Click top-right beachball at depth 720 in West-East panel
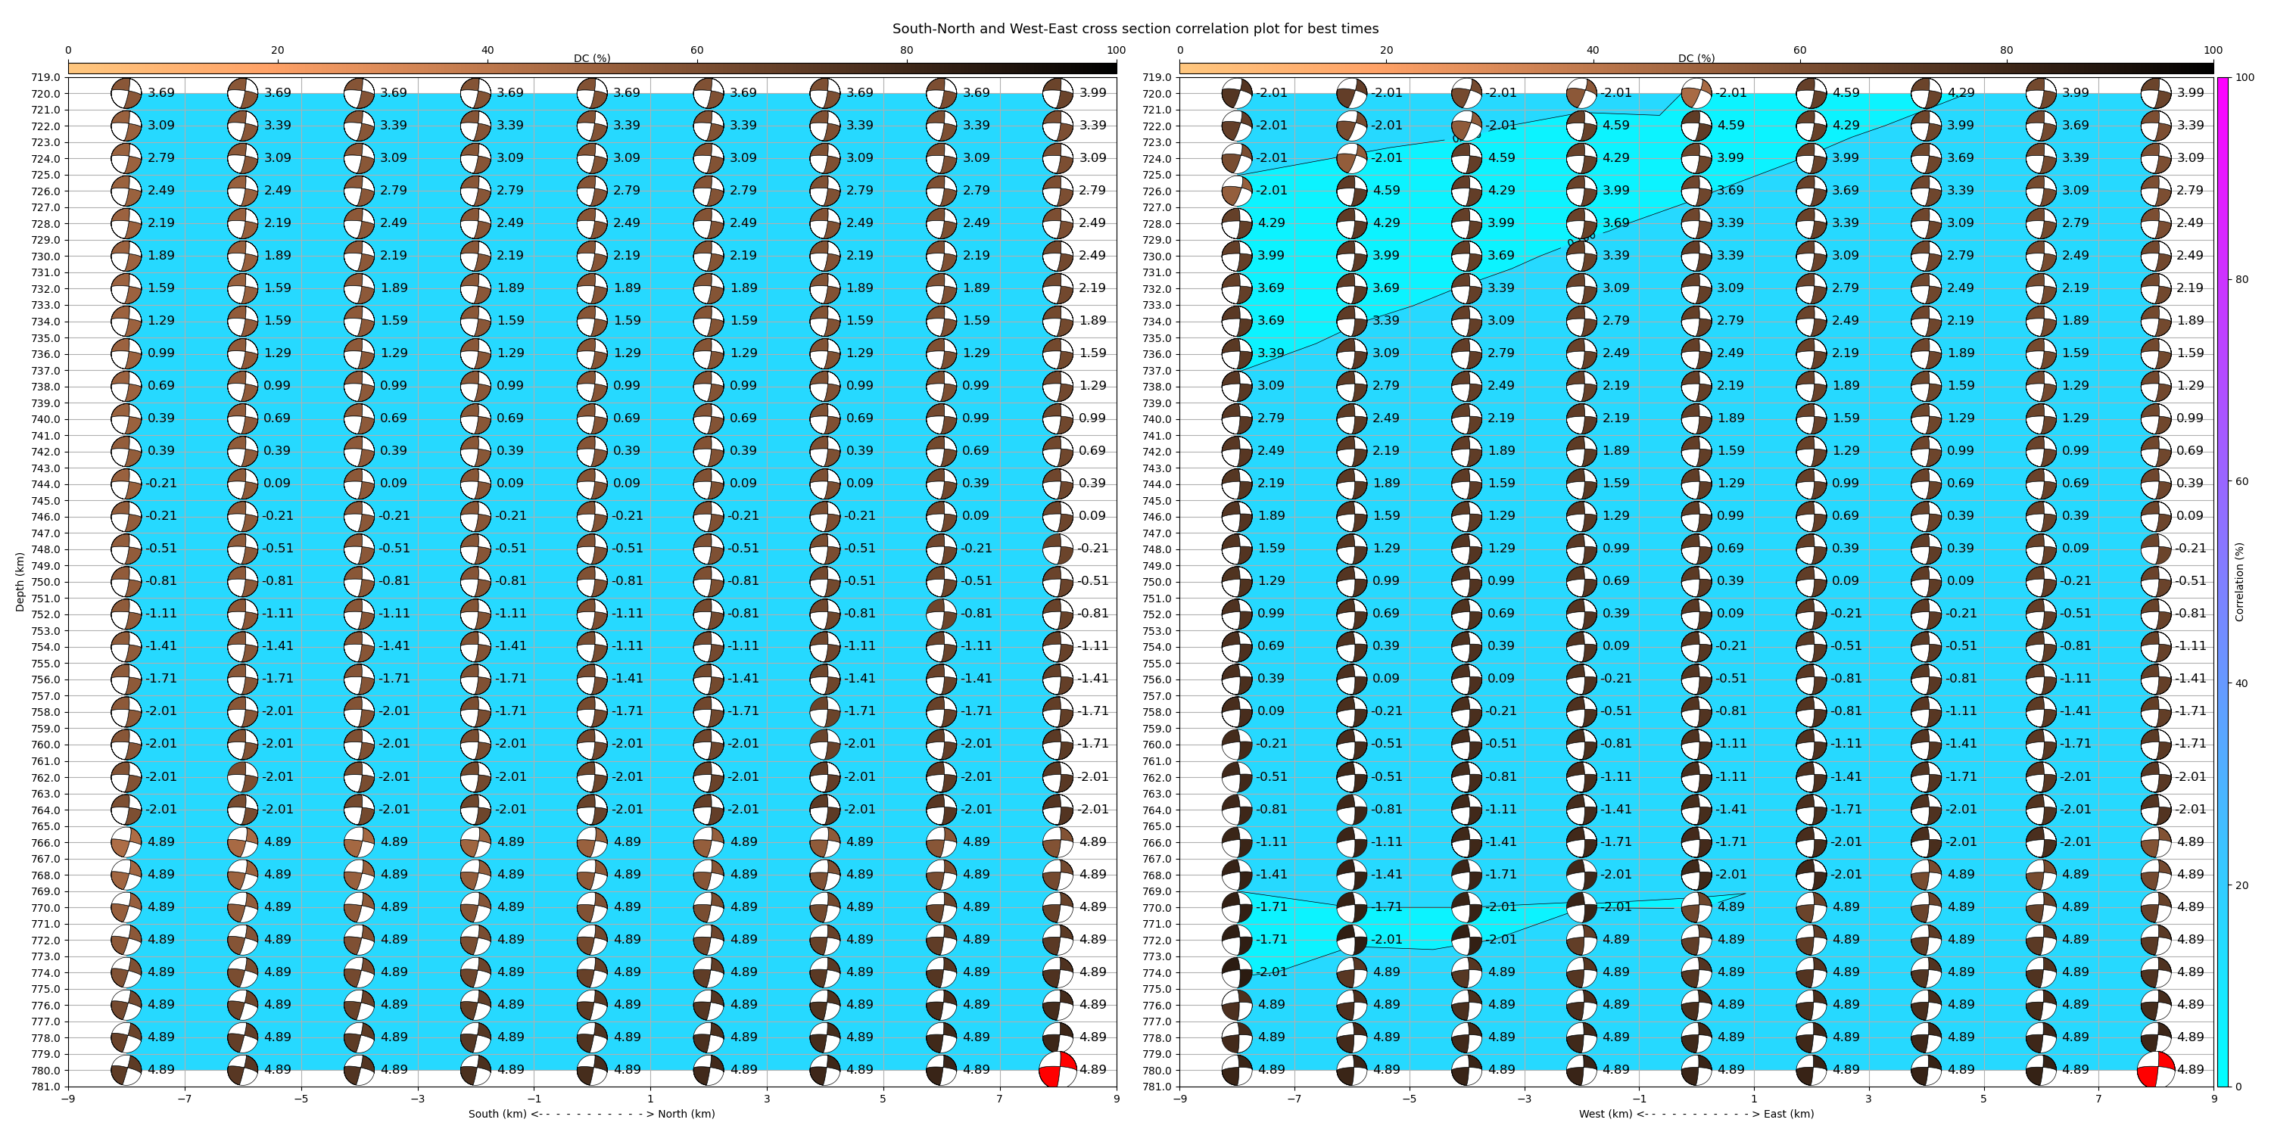The width and height of the screenshot is (2271, 1135). [2157, 93]
